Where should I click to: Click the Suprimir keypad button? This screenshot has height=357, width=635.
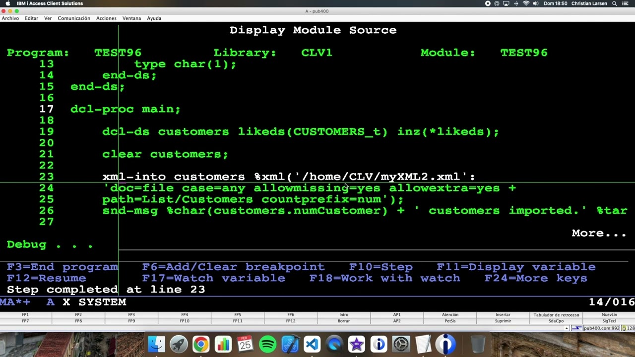pos(503,321)
